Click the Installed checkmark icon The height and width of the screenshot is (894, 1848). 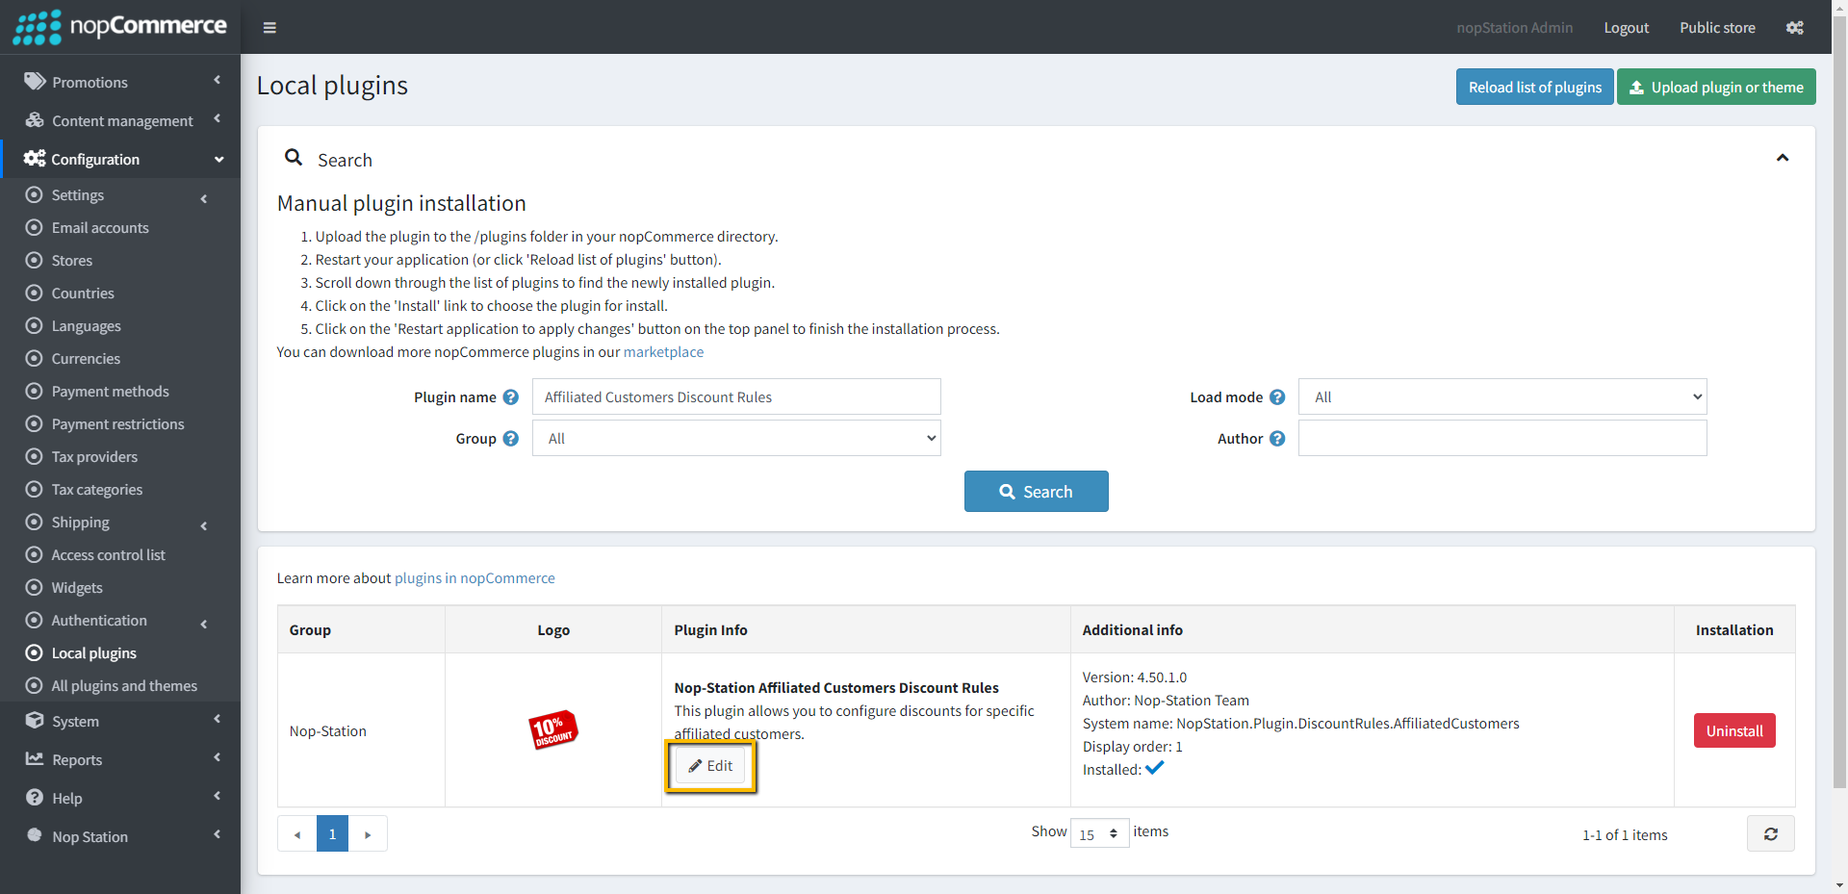click(x=1155, y=768)
